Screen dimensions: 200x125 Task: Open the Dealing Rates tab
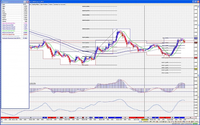[36, 4]
